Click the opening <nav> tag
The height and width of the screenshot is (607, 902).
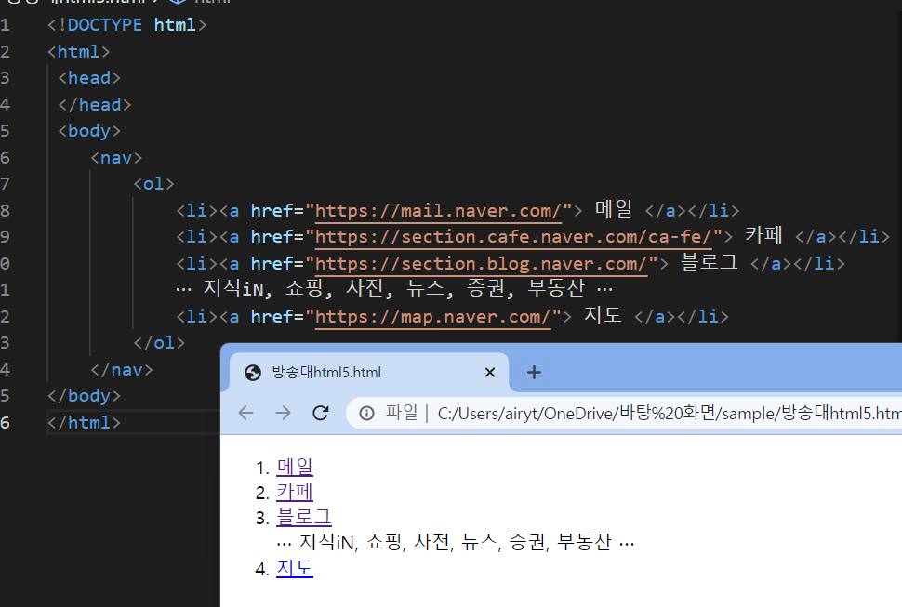116,157
